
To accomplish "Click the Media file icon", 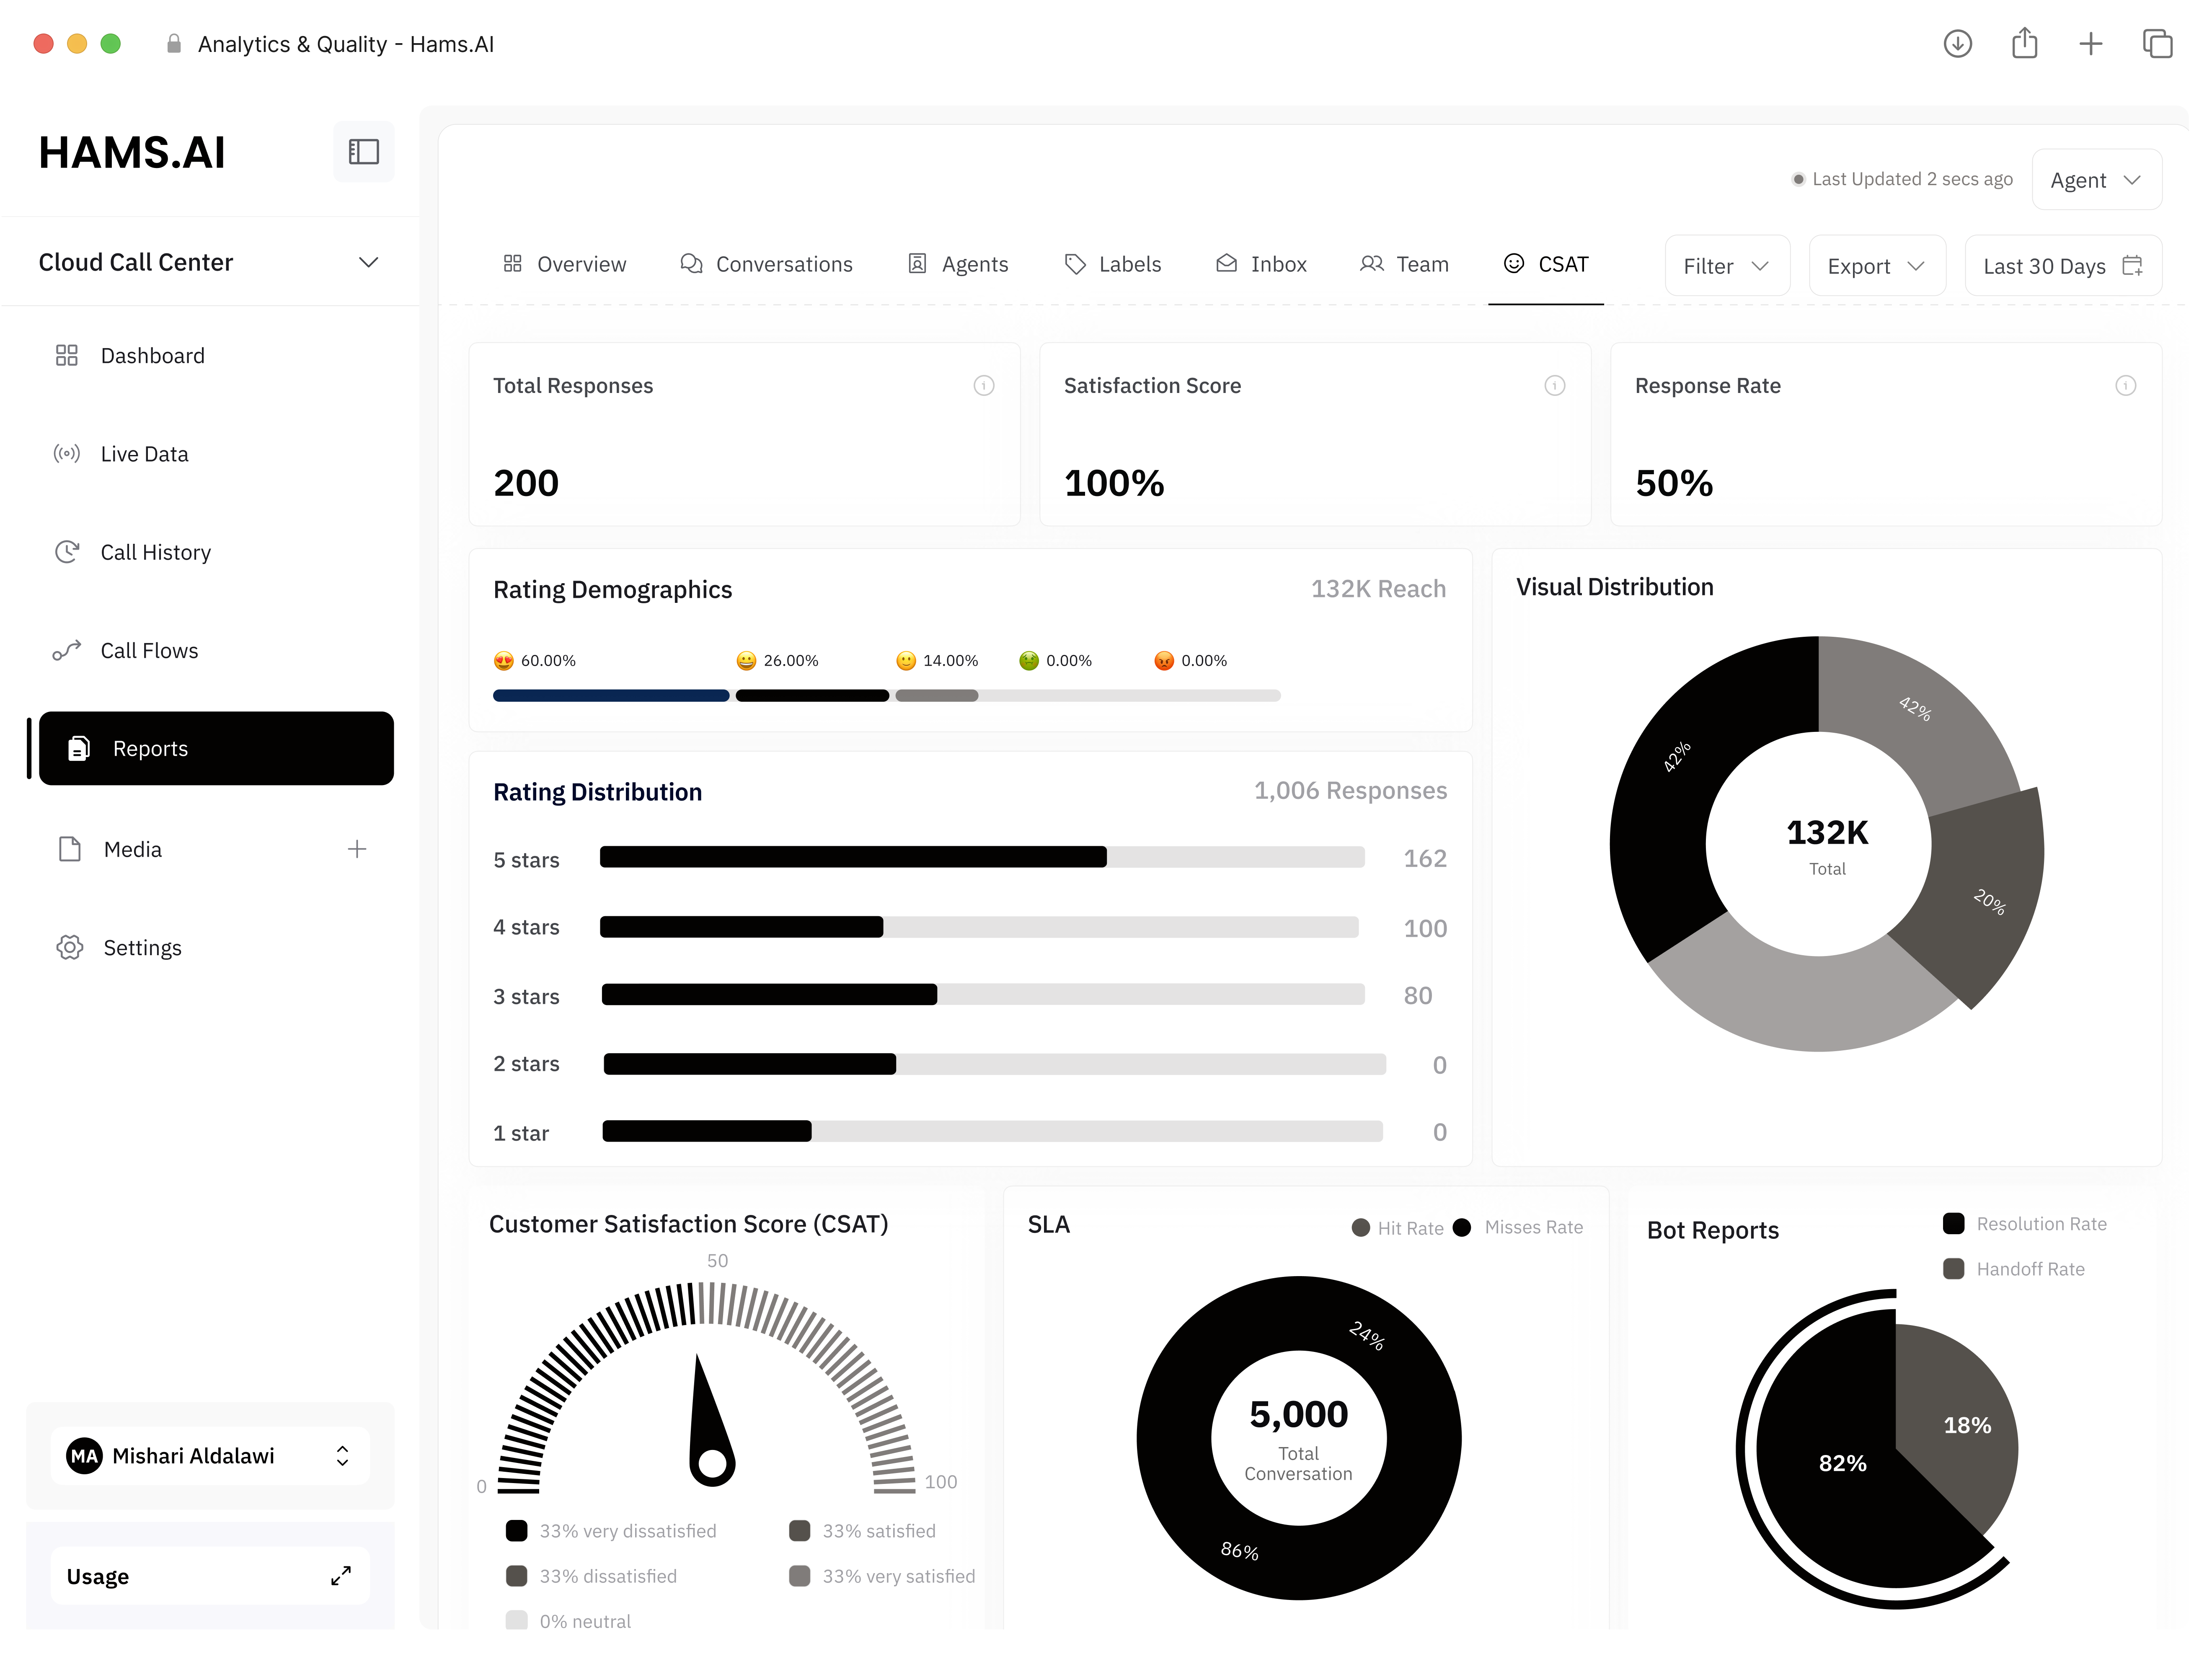I will [70, 849].
